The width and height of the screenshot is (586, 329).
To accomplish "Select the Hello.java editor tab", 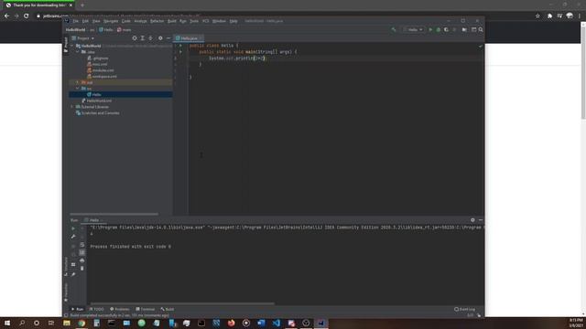I will tap(189, 38).
